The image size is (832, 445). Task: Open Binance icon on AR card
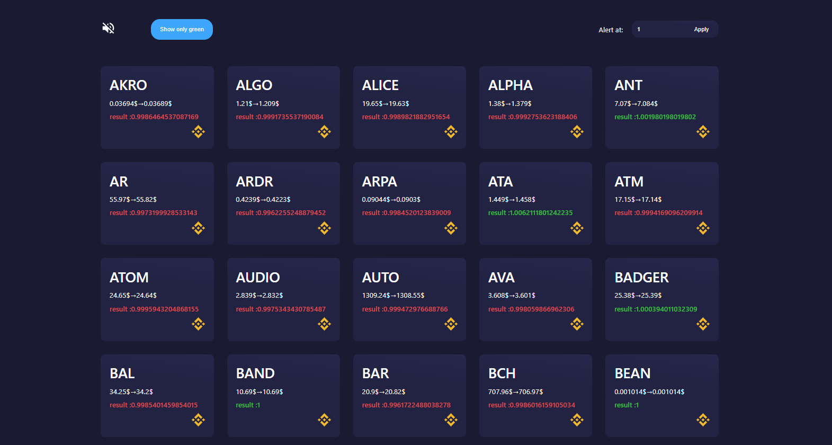(x=198, y=228)
